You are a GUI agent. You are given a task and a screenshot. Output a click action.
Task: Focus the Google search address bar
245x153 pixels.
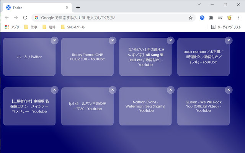[x=113, y=18]
